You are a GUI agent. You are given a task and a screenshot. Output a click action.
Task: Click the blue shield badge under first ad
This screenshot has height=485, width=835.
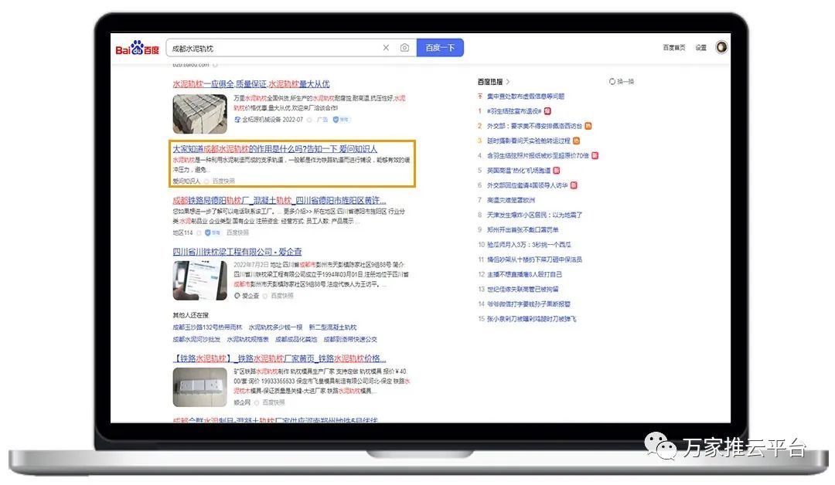click(x=336, y=120)
